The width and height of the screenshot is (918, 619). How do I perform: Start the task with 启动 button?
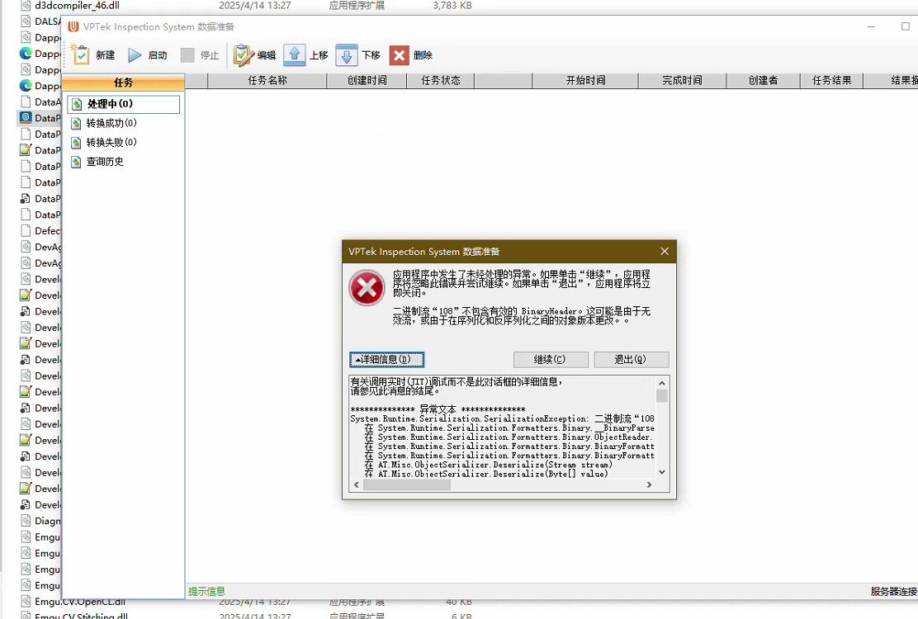click(148, 55)
